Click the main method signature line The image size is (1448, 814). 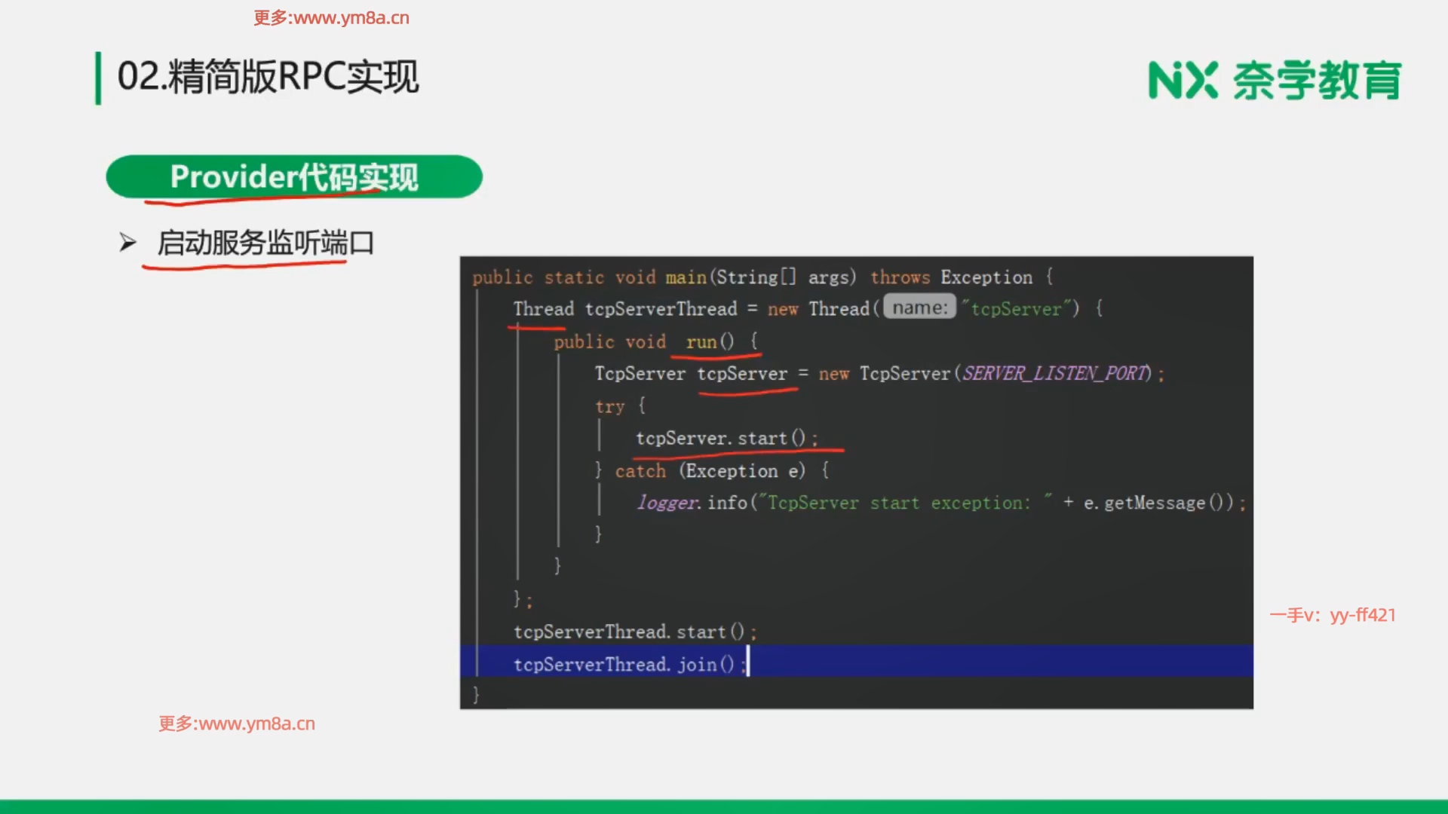coord(762,277)
